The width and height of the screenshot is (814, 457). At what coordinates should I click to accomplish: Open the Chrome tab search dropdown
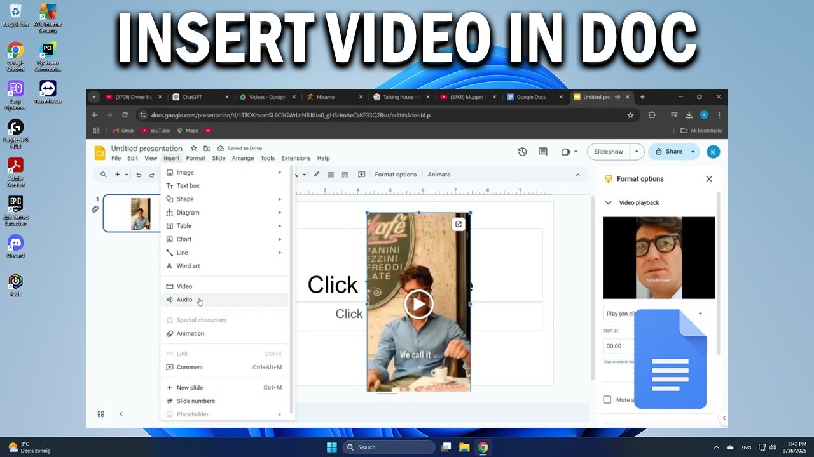pyautogui.click(x=95, y=97)
